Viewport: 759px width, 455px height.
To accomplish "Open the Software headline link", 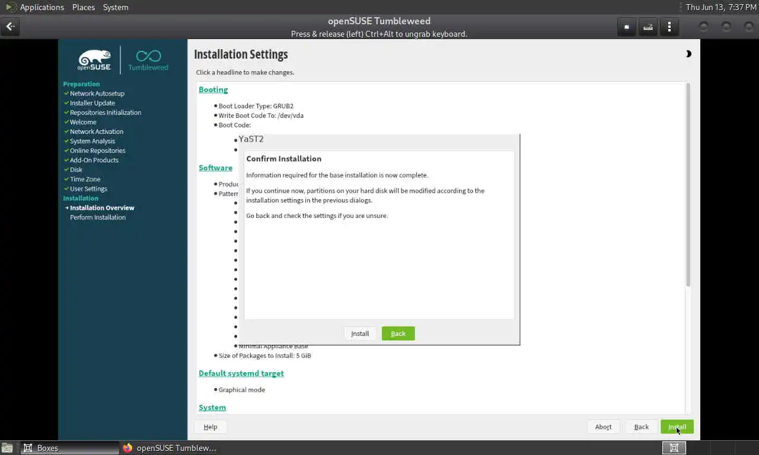I will coord(215,168).
